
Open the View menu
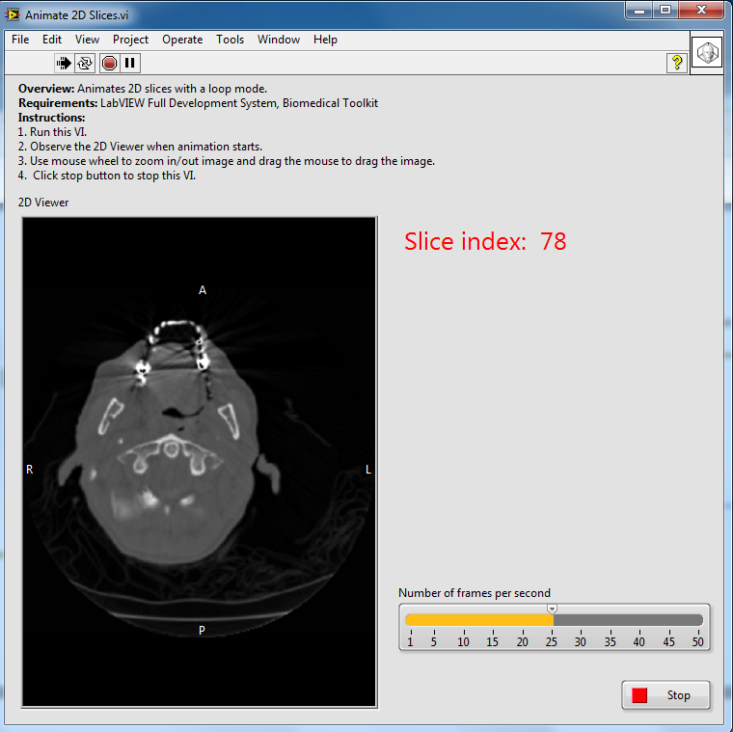(87, 40)
